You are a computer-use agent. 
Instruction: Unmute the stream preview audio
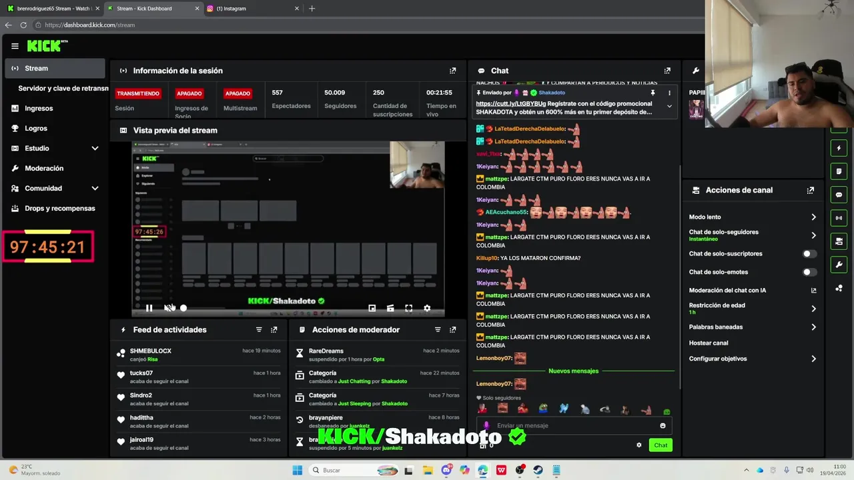pyautogui.click(x=169, y=308)
